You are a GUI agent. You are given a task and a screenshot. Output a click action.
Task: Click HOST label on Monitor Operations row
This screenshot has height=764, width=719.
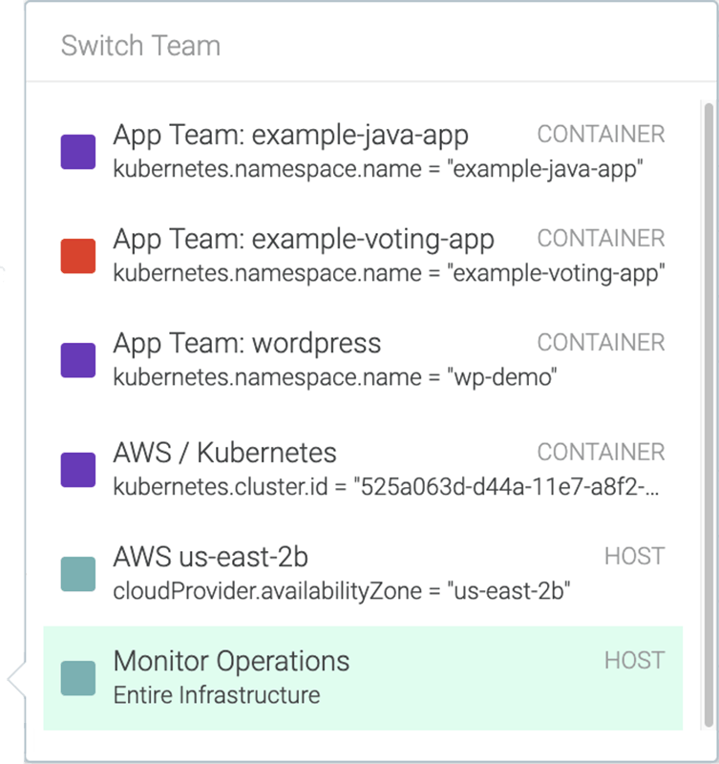635,661
